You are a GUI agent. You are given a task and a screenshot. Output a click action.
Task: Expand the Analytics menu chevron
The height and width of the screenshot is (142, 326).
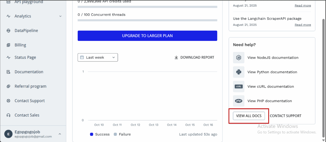tap(60, 16)
